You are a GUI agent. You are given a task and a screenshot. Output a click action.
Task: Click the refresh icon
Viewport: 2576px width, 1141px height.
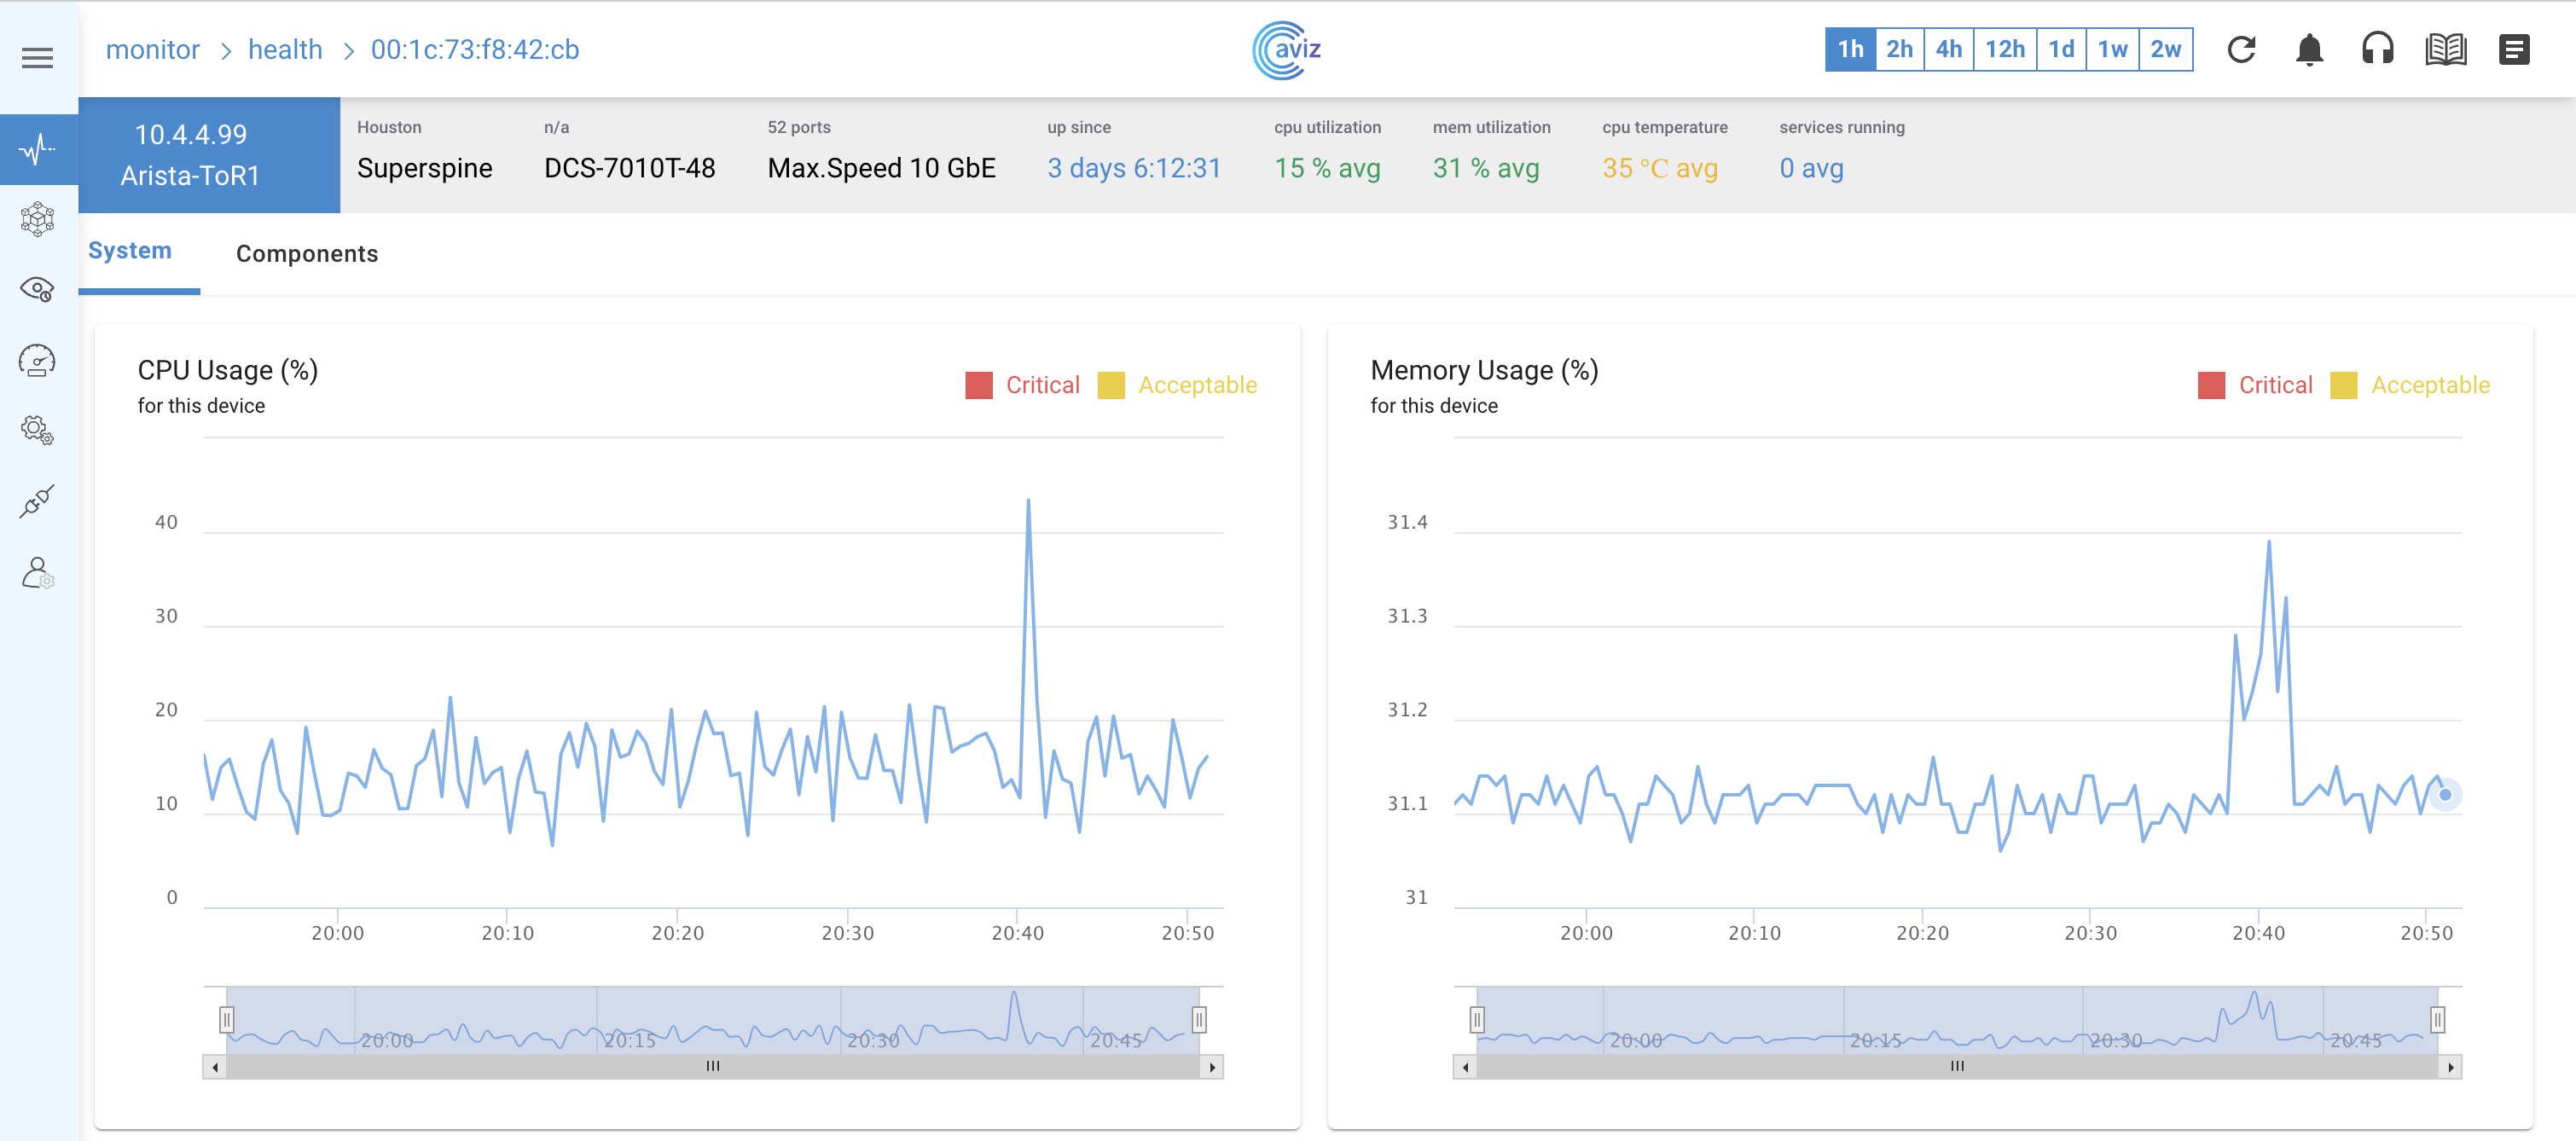(x=2241, y=49)
